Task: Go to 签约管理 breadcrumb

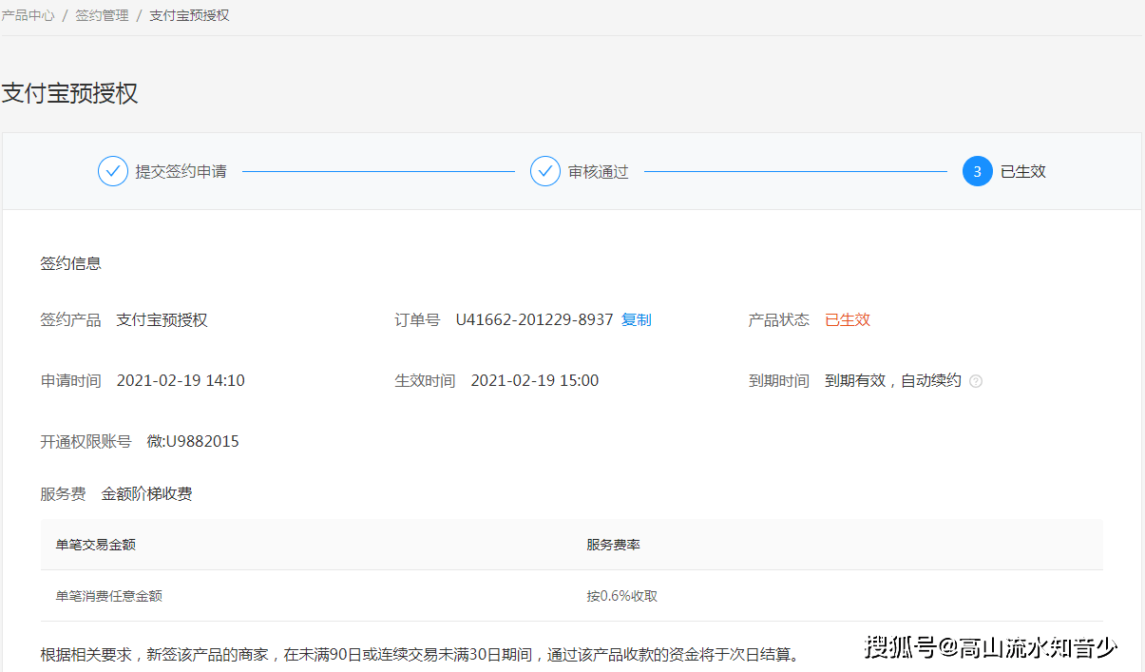Action: [102, 16]
